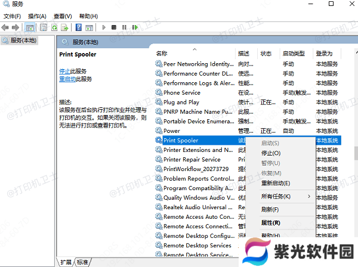Click the Refresh toolbar icon
This screenshot has width=358, height=267.
pos(54,27)
